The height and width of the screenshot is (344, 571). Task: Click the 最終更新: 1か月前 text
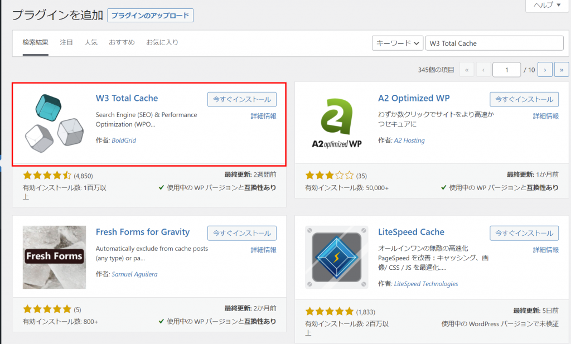point(533,175)
